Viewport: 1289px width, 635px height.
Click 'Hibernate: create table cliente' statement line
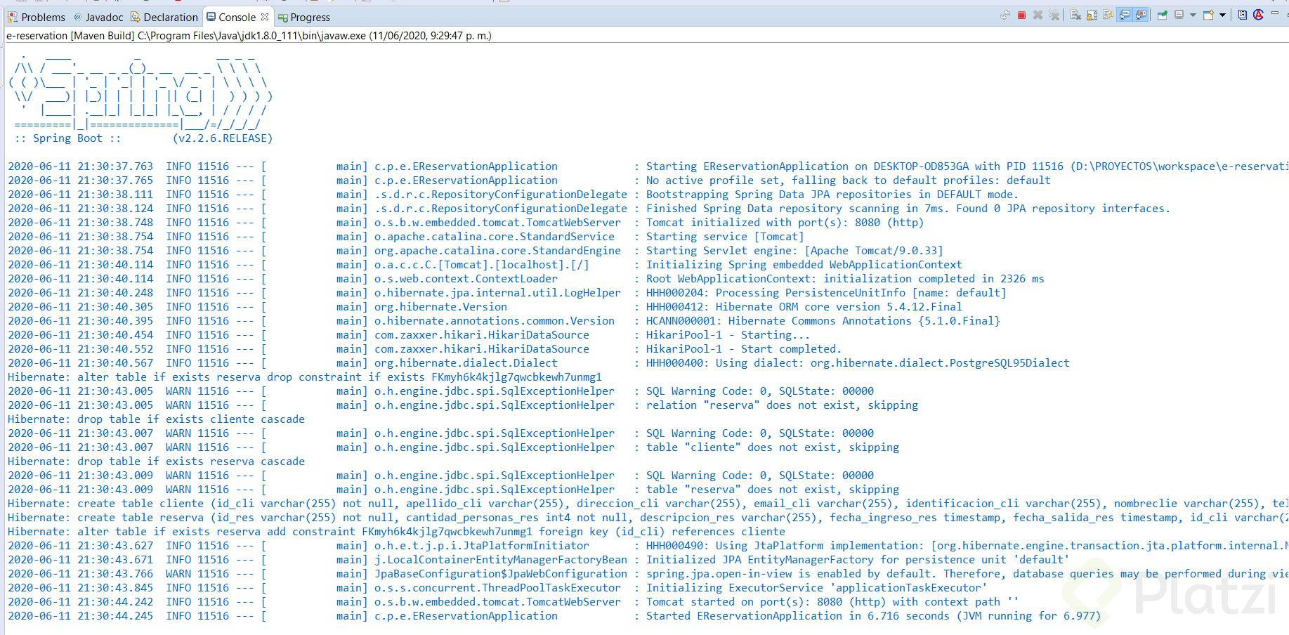point(648,504)
